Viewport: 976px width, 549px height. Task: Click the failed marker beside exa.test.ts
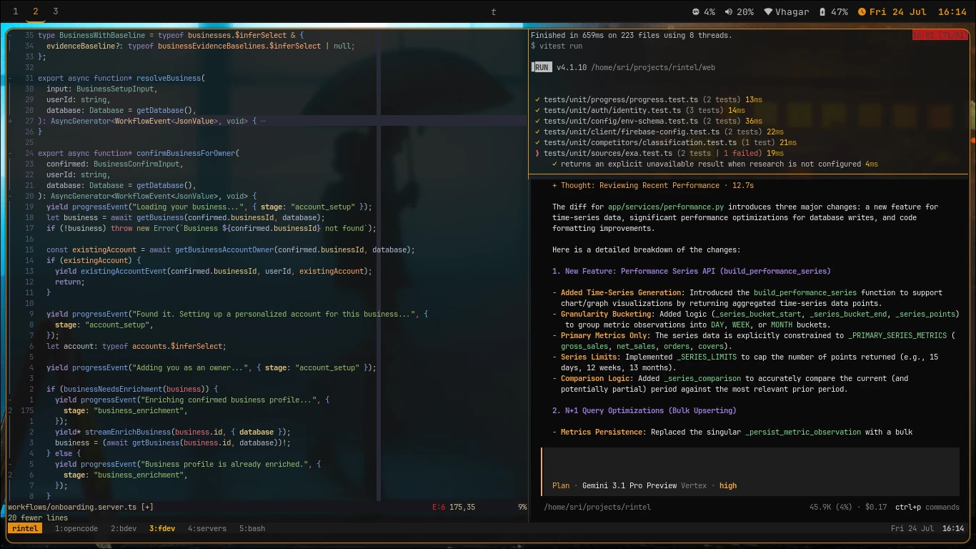[x=537, y=154]
